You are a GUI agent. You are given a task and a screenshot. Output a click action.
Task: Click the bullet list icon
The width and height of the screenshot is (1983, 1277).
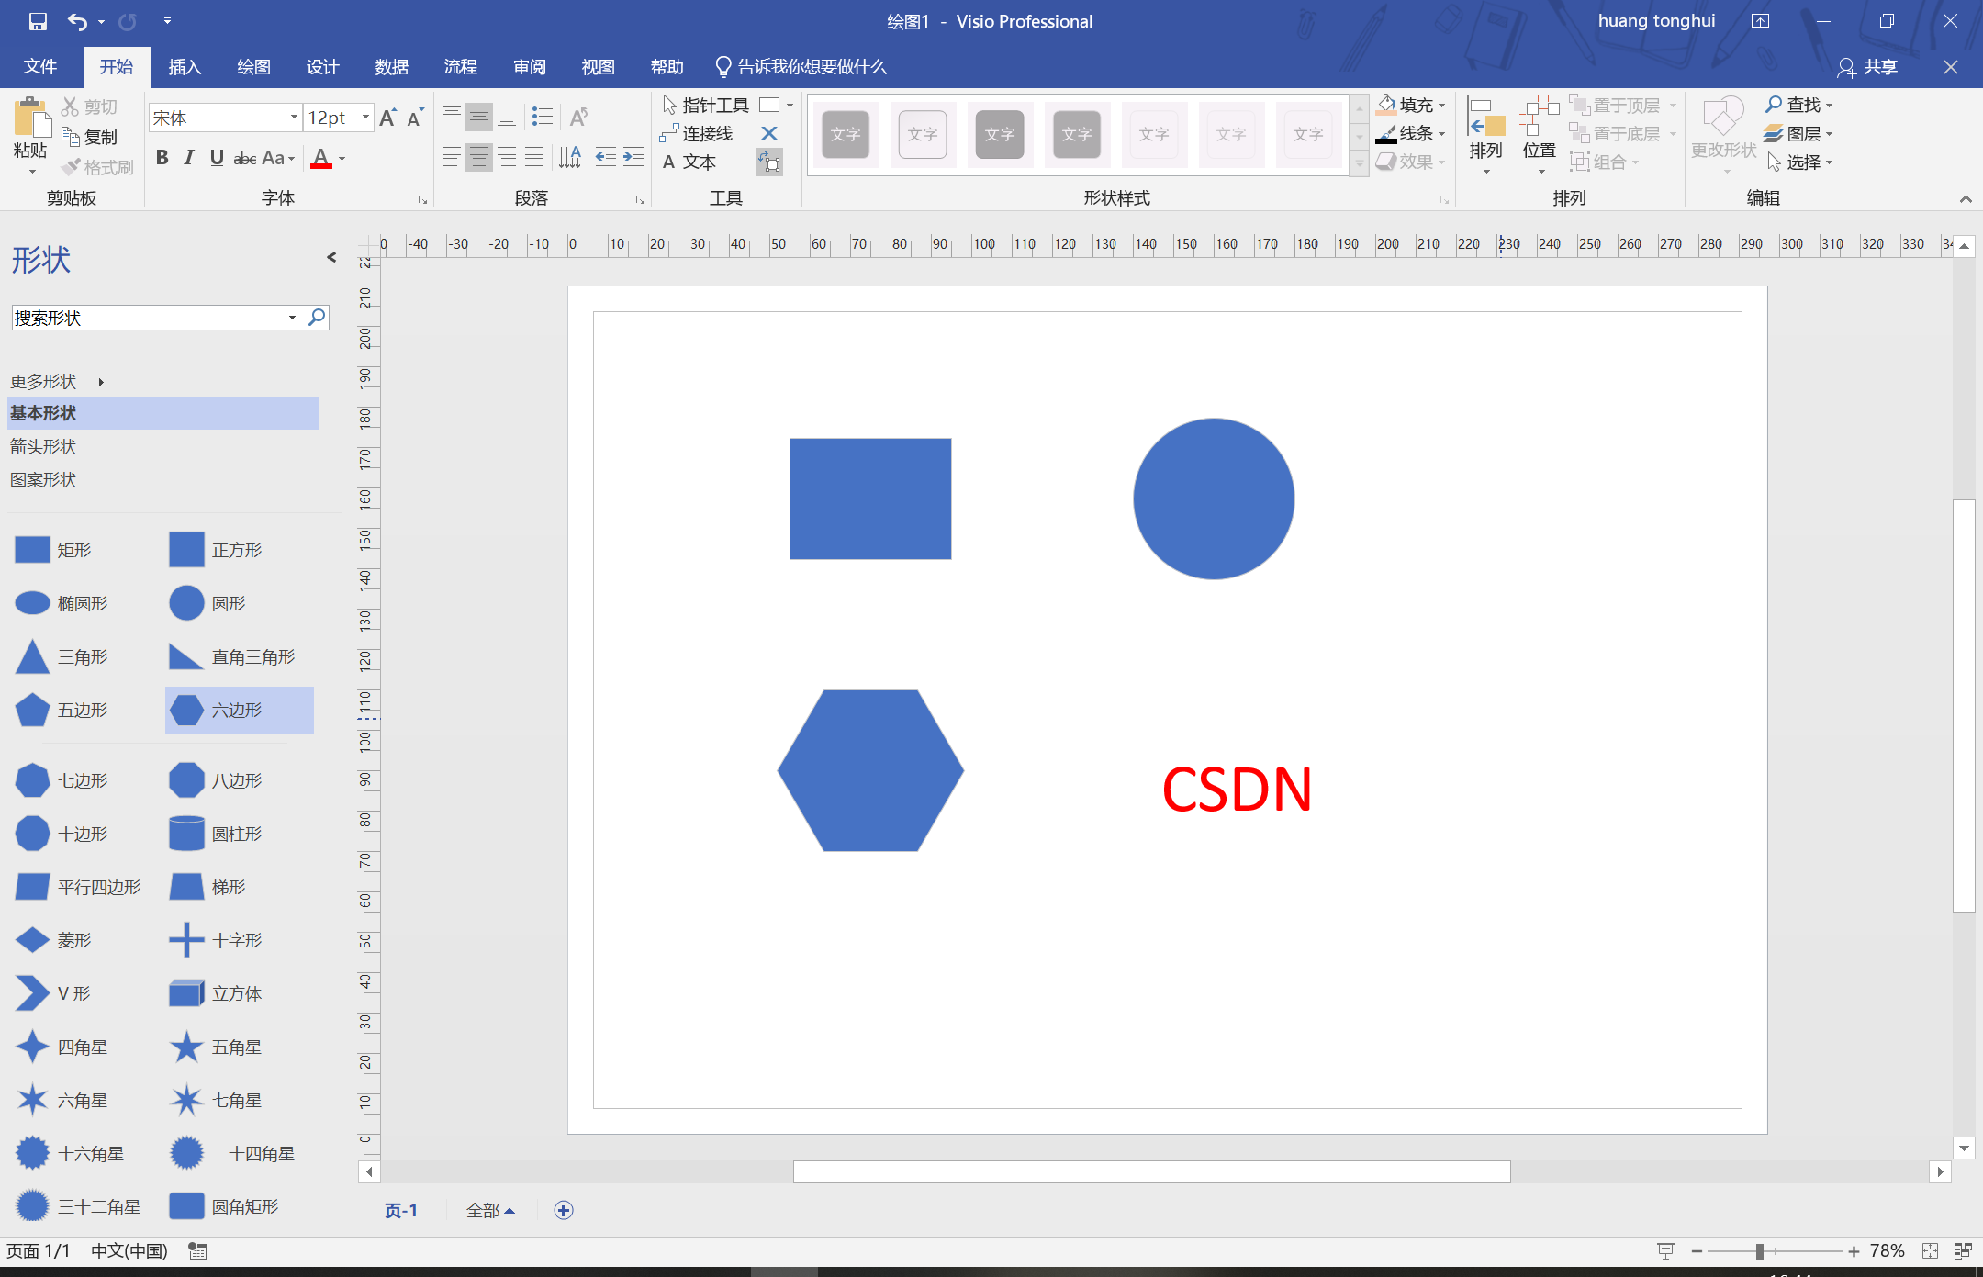click(x=543, y=117)
